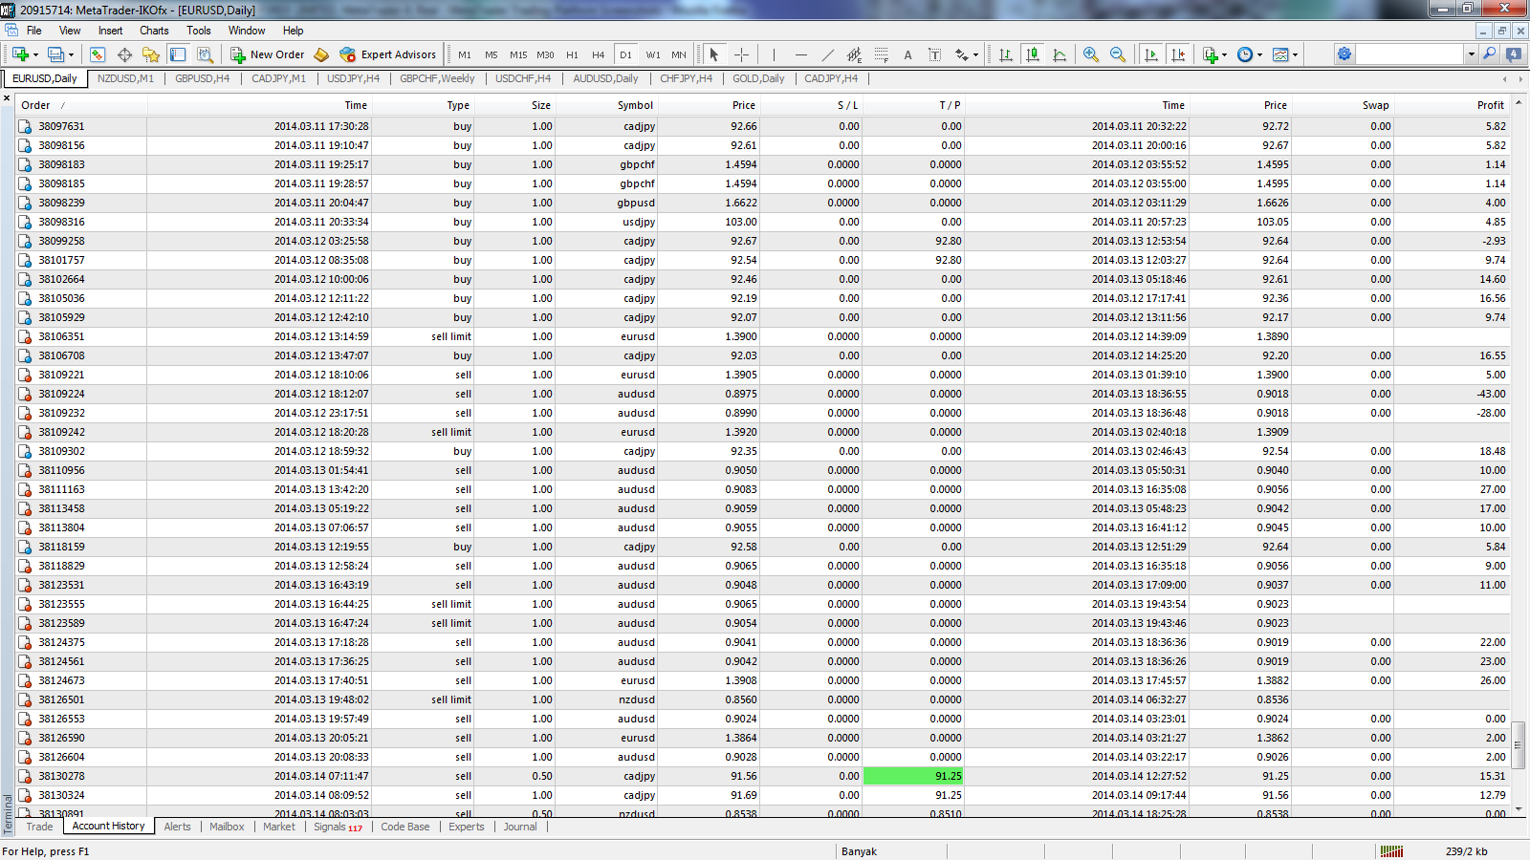
Task: Select the text label tool
Action: pyautogui.click(x=935, y=54)
